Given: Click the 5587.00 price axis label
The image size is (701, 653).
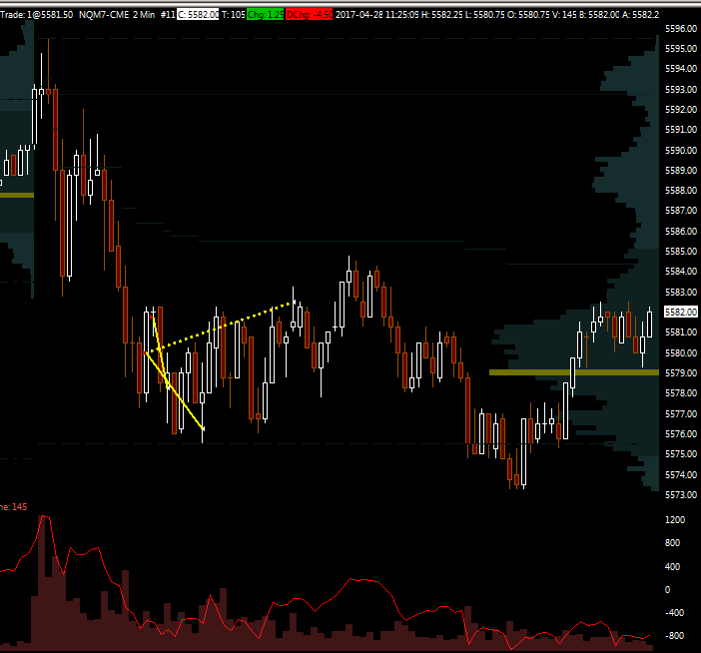Looking at the screenshot, I should click(681, 211).
